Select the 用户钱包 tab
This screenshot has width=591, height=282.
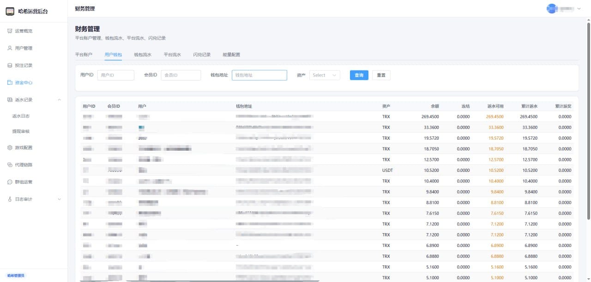(x=113, y=54)
